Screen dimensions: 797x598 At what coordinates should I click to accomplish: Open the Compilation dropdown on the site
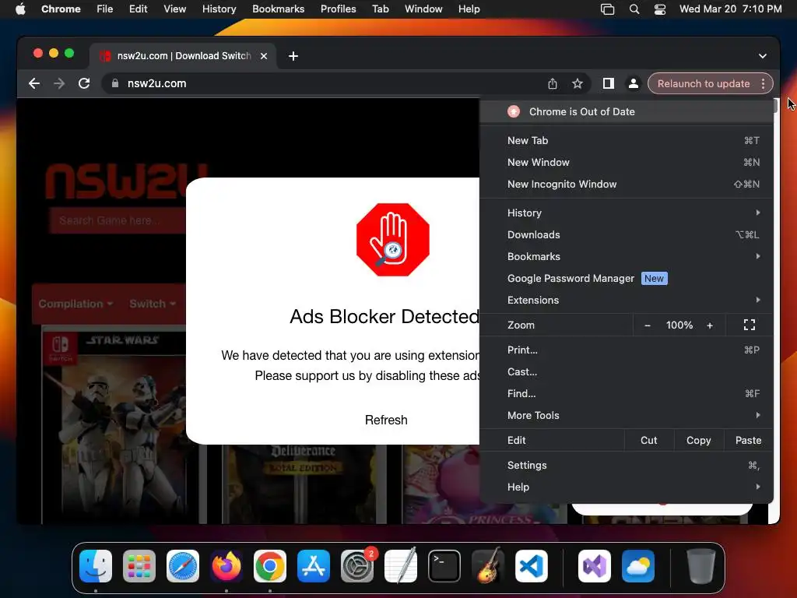pyautogui.click(x=75, y=304)
